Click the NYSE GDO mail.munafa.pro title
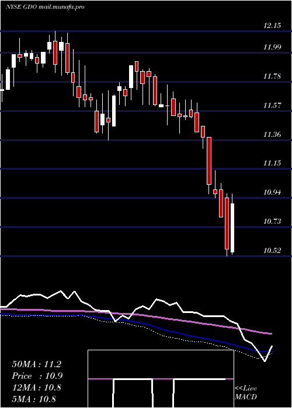The image size is (292, 408). pyautogui.click(x=45, y=7)
